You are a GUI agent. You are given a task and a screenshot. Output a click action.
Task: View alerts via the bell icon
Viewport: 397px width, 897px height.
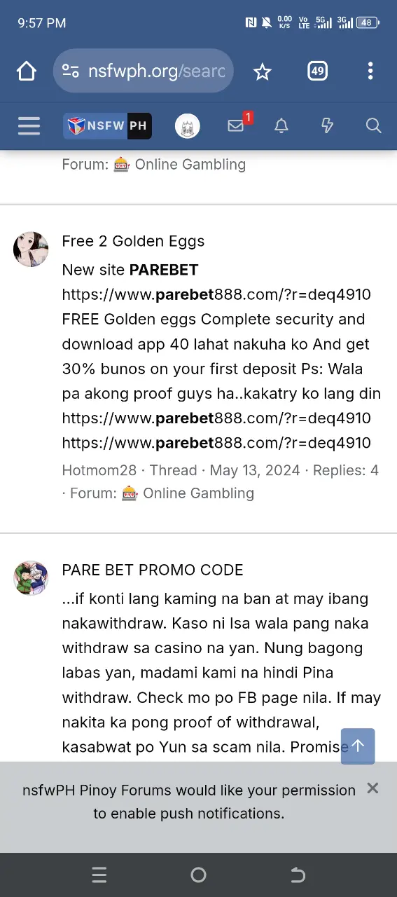(281, 126)
